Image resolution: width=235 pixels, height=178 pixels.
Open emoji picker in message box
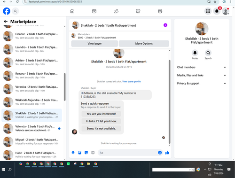160,153
